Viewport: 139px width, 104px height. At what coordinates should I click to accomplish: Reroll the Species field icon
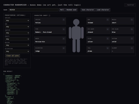point(64,20)
